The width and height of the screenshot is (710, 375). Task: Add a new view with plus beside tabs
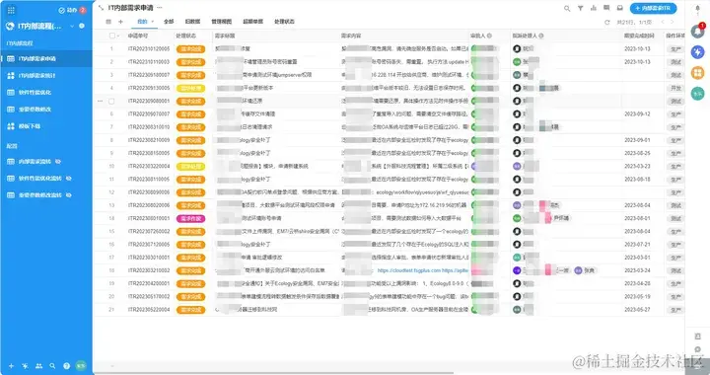[120, 22]
